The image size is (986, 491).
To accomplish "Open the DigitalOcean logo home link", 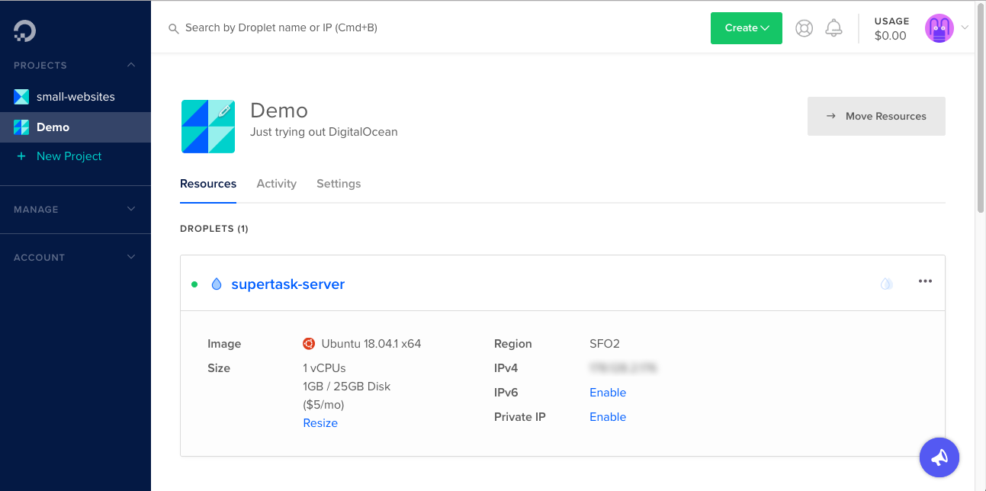I will click(x=25, y=30).
